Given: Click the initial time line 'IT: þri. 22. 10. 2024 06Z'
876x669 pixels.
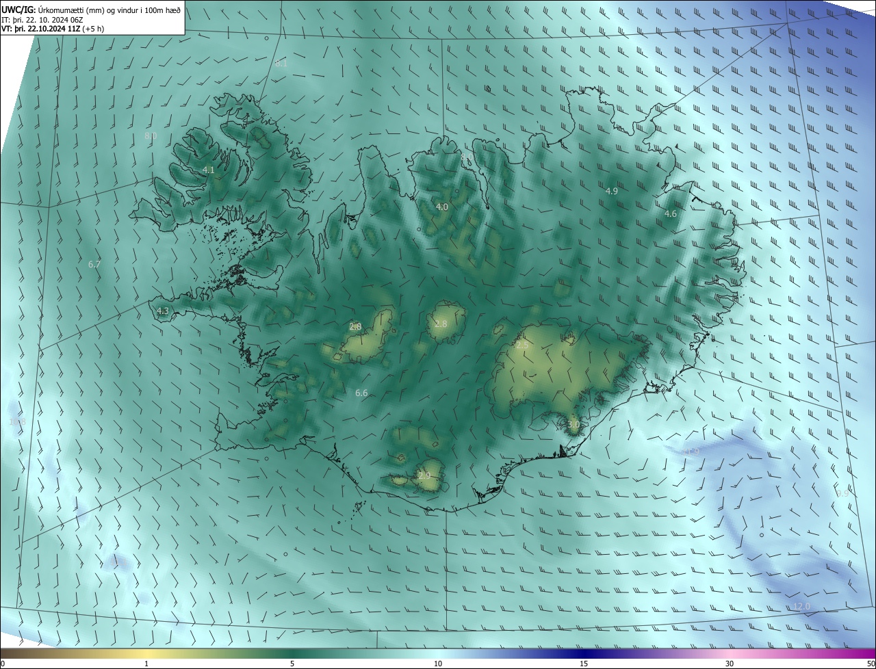Looking at the screenshot, I should [x=42, y=19].
